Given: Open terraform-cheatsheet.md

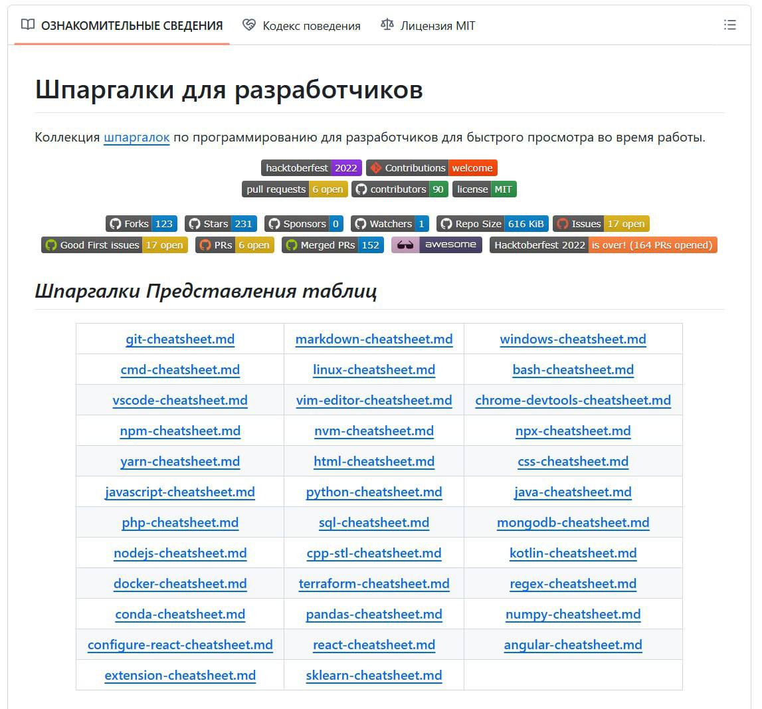Looking at the screenshot, I should point(374,584).
